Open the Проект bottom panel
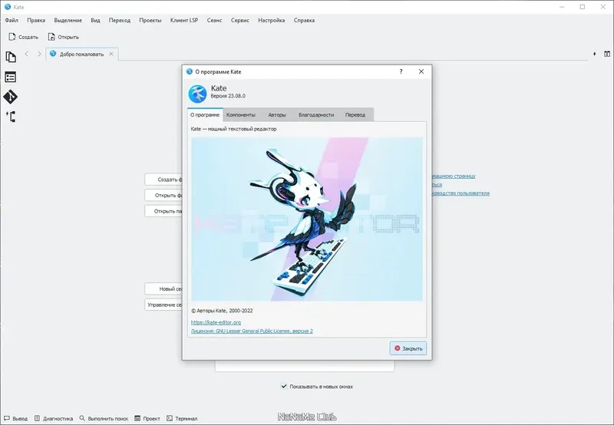Image resolution: width=614 pixels, height=425 pixels. pos(147,418)
